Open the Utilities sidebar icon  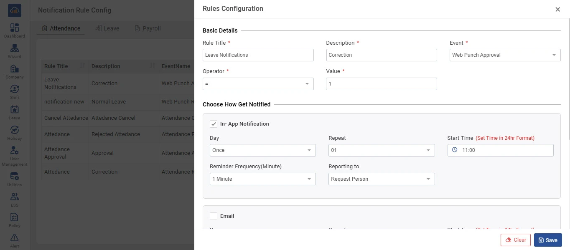pyautogui.click(x=15, y=177)
